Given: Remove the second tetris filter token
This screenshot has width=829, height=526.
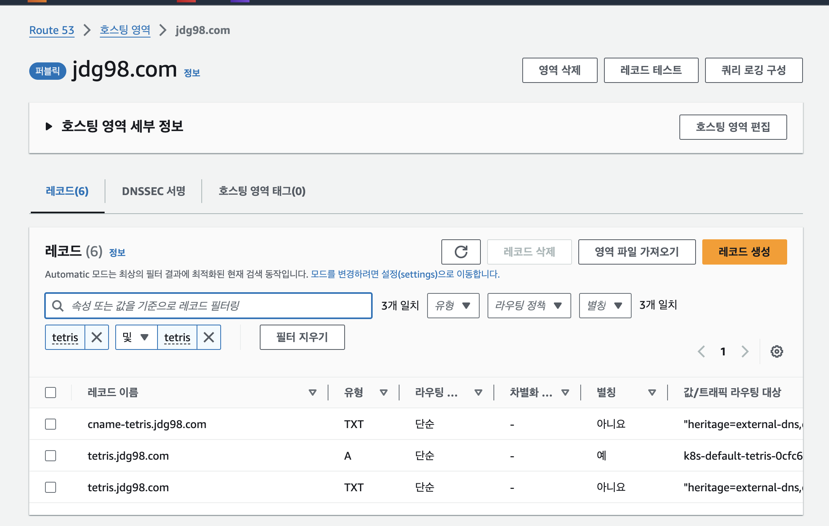Looking at the screenshot, I should pos(209,337).
